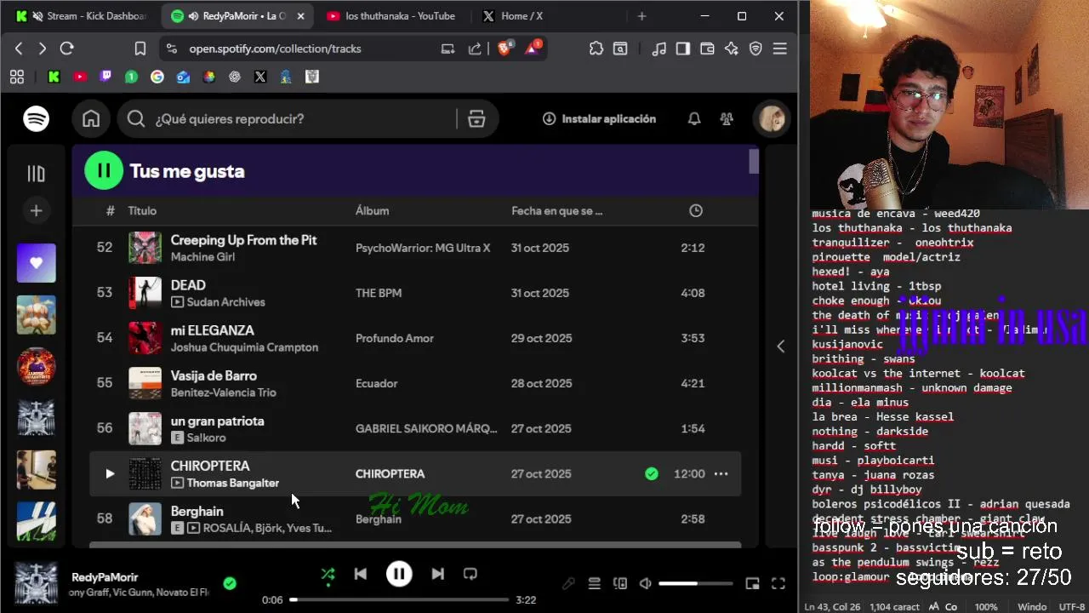Open Kick bookmark in bookmarks bar
Image resolution: width=1089 pixels, height=613 pixels.
(x=54, y=77)
